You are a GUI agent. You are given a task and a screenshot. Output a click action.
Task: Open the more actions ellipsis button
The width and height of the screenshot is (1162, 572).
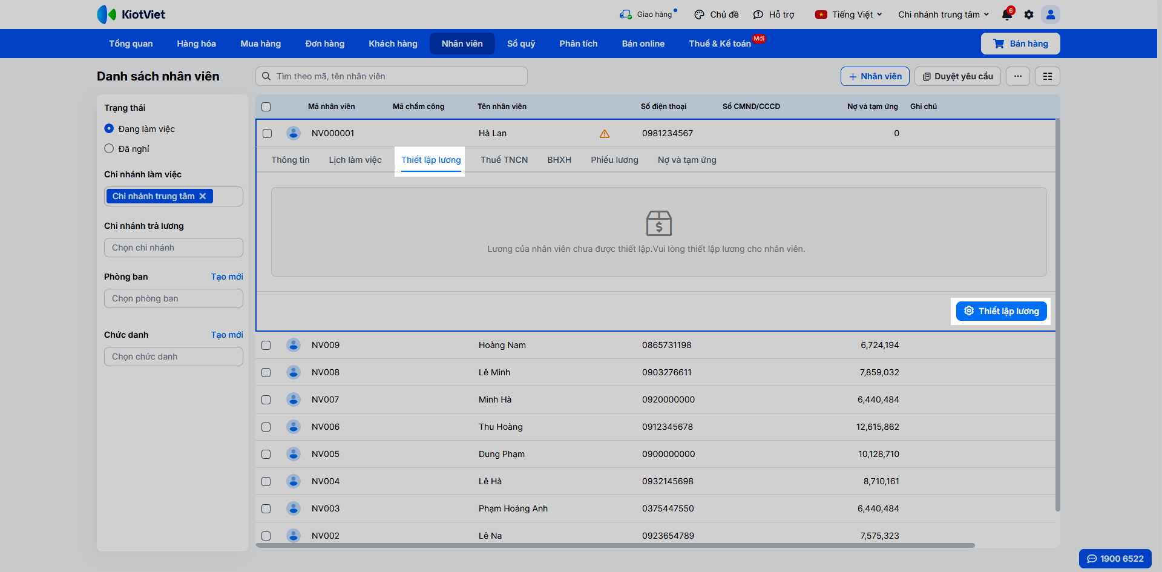pyautogui.click(x=1018, y=76)
